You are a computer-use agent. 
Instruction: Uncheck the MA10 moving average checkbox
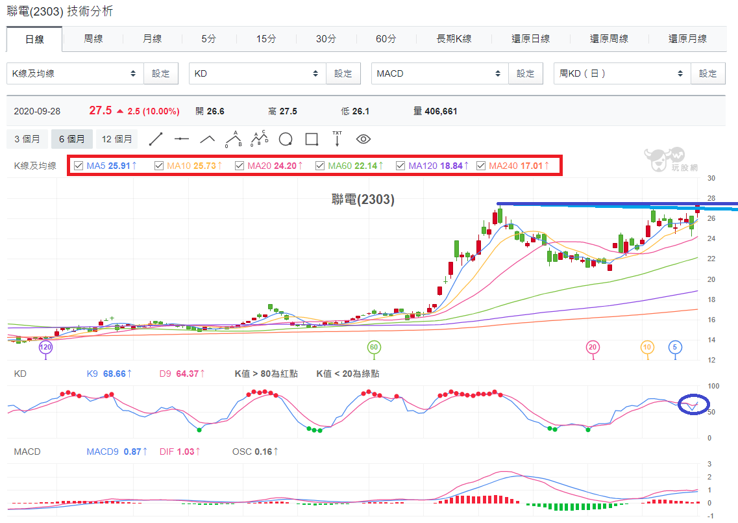coord(159,166)
